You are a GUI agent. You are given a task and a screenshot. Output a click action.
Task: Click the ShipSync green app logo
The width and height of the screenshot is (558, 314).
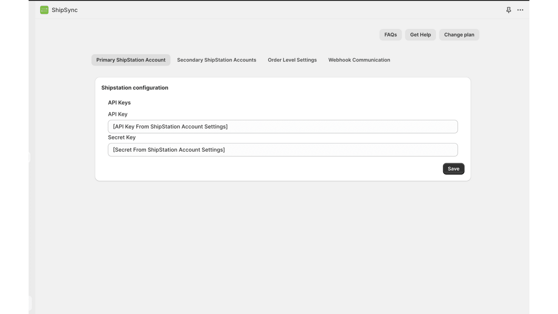click(44, 10)
